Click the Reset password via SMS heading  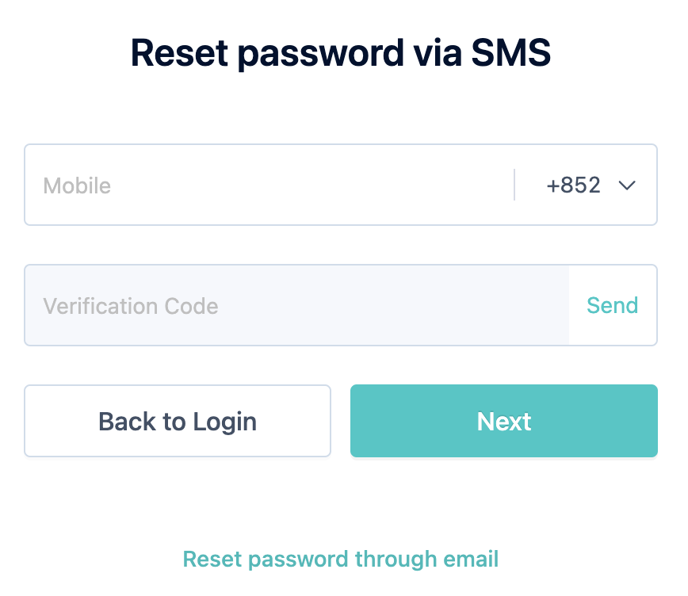(x=341, y=52)
